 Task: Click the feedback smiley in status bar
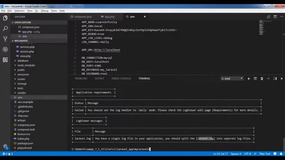click(x=275, y=154)
